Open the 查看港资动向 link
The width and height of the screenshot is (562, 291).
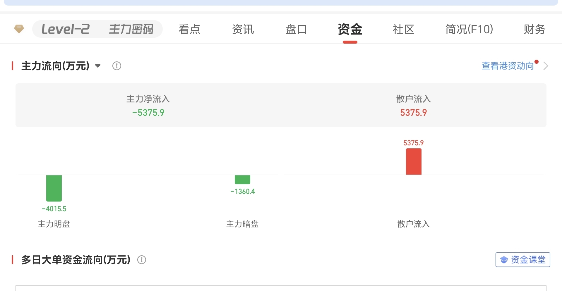point(508,66)
